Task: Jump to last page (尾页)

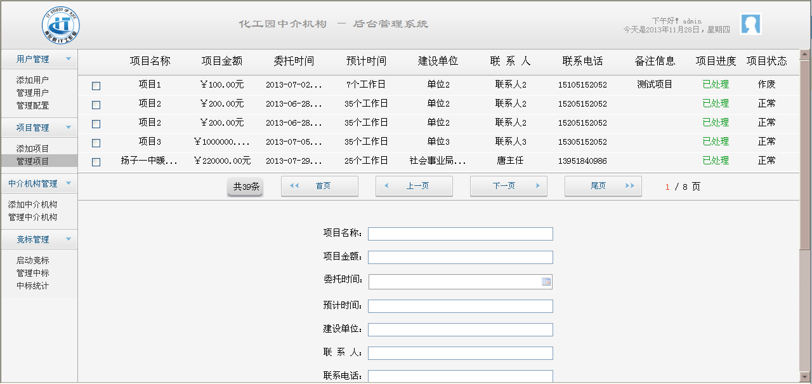Action: pyautogui.click(x=603, y=186)
